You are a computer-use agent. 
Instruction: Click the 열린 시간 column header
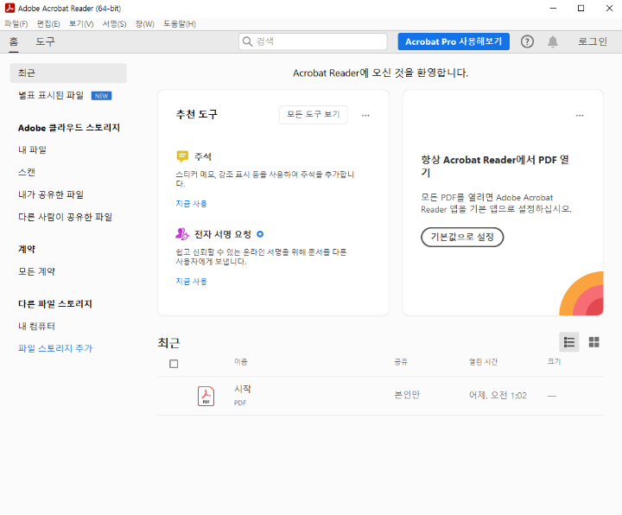(x=483, y=362)
